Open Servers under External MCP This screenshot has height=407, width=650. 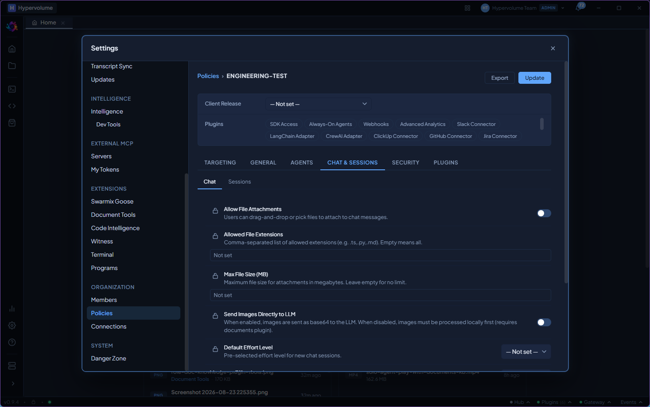click(x=101, y=156)
